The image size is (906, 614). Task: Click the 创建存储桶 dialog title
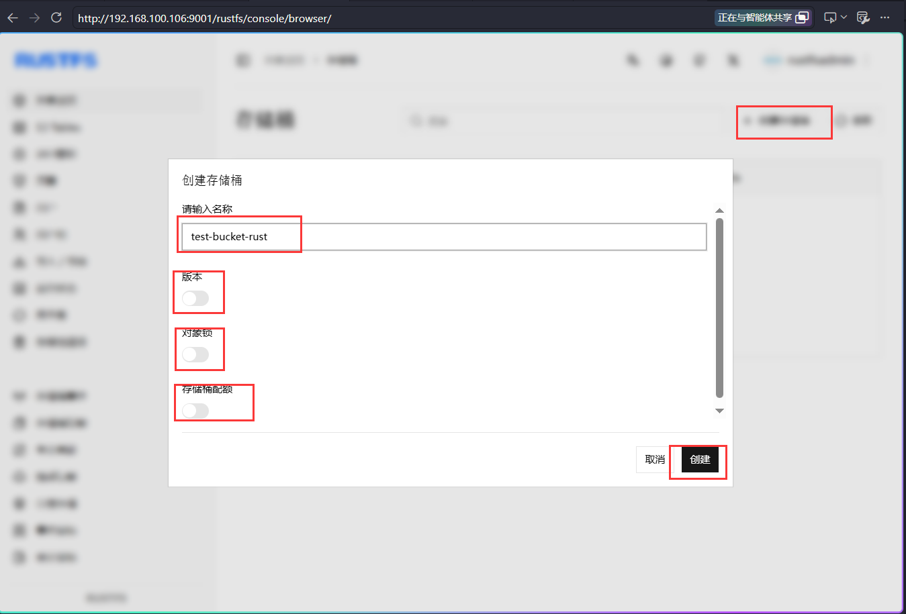(x=212, y=181)
